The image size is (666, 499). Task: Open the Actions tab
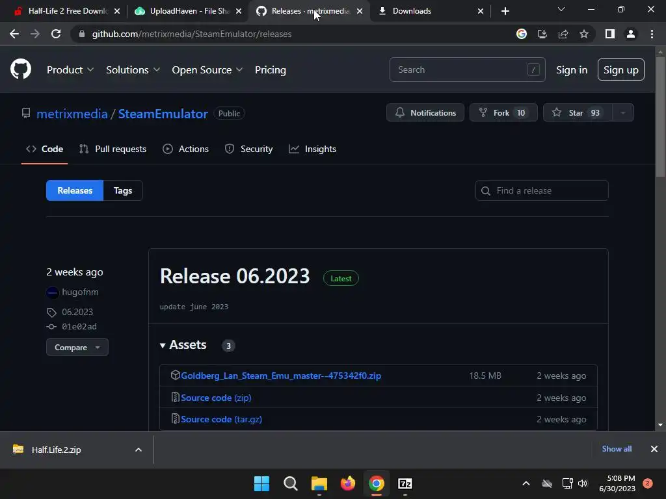coord(185,149)
